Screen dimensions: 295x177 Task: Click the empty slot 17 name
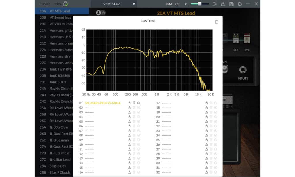[x=166, y=103]
